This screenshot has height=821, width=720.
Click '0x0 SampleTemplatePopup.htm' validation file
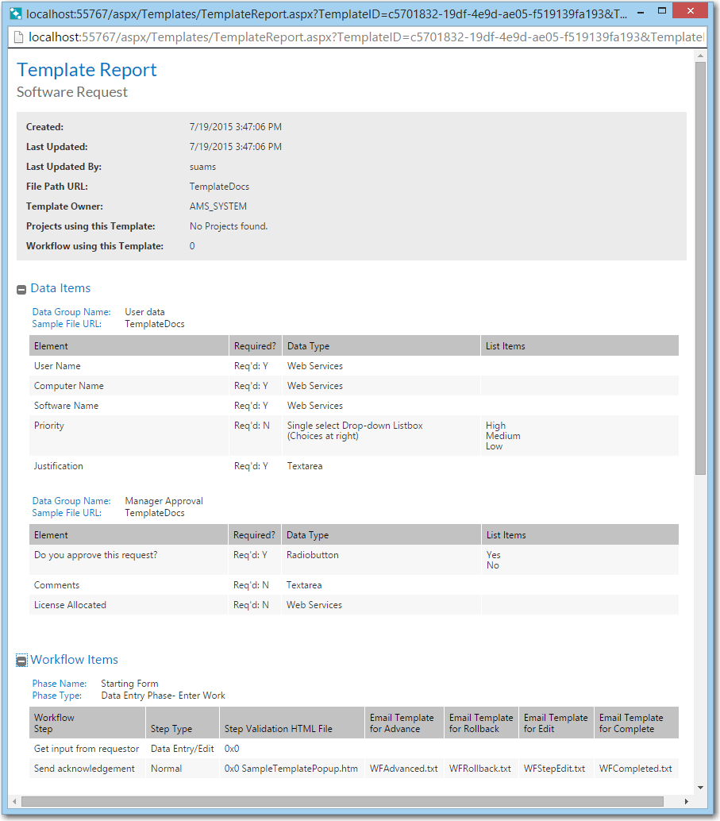(291, 769)
